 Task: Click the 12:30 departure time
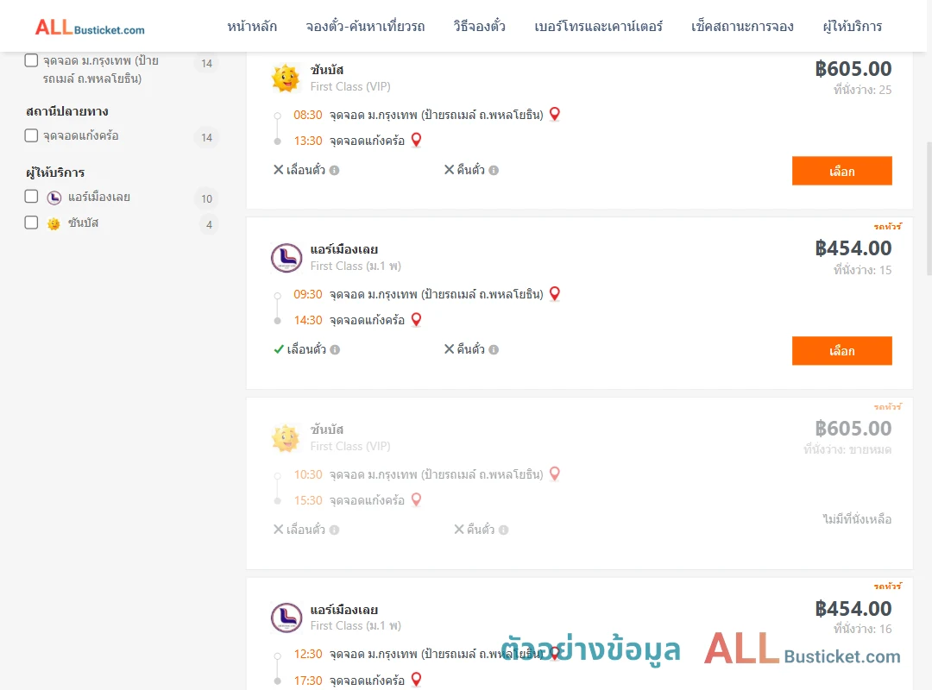(x=308, y=655)
